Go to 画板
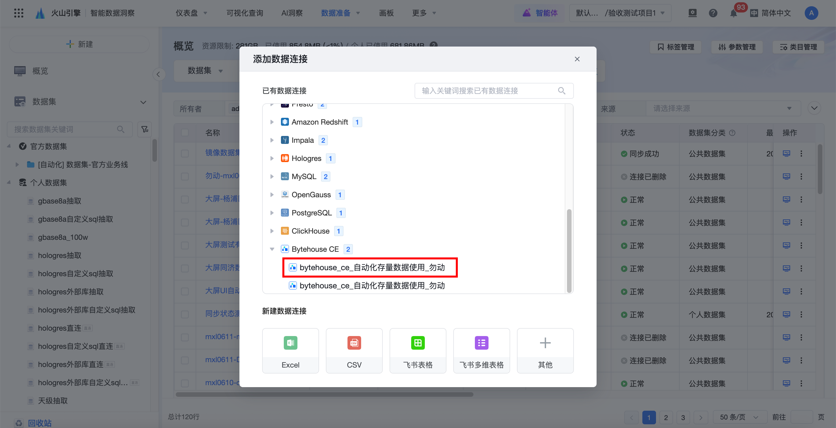 pos(386,13)
